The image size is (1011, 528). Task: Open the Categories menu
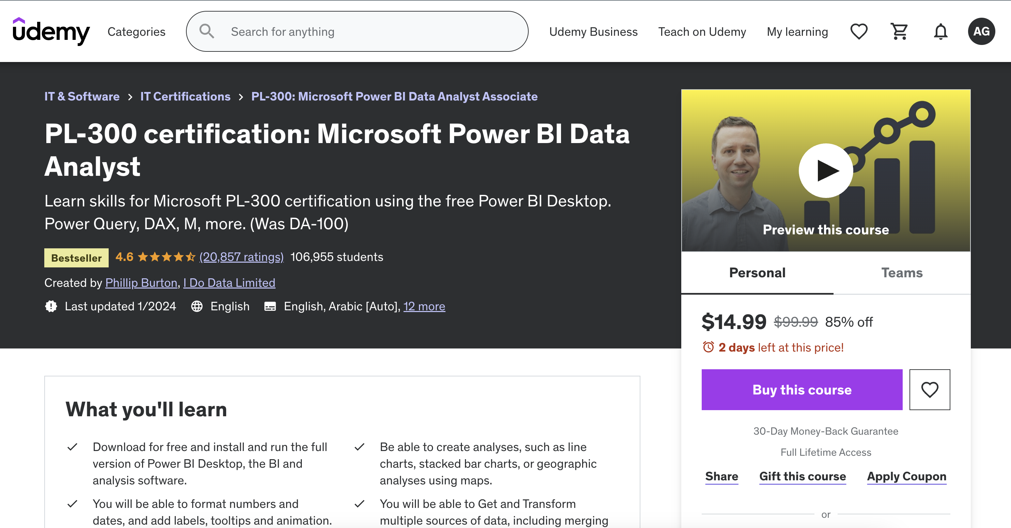click(x=136, y=31)
